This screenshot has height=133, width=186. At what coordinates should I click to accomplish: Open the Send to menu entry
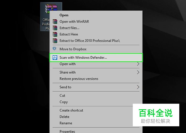(96, 87)
